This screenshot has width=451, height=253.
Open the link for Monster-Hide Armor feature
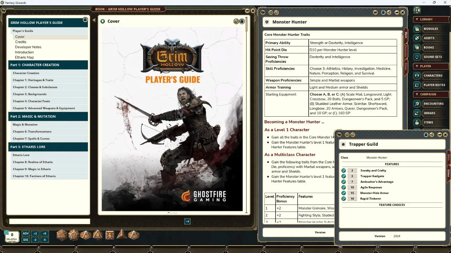point(344,193)
